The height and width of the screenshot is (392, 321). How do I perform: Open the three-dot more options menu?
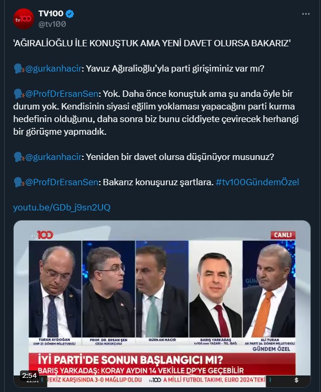[x=306, y=14]
